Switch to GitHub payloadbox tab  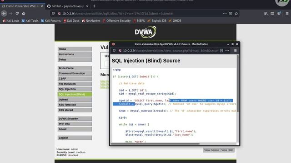coord(68,6)
